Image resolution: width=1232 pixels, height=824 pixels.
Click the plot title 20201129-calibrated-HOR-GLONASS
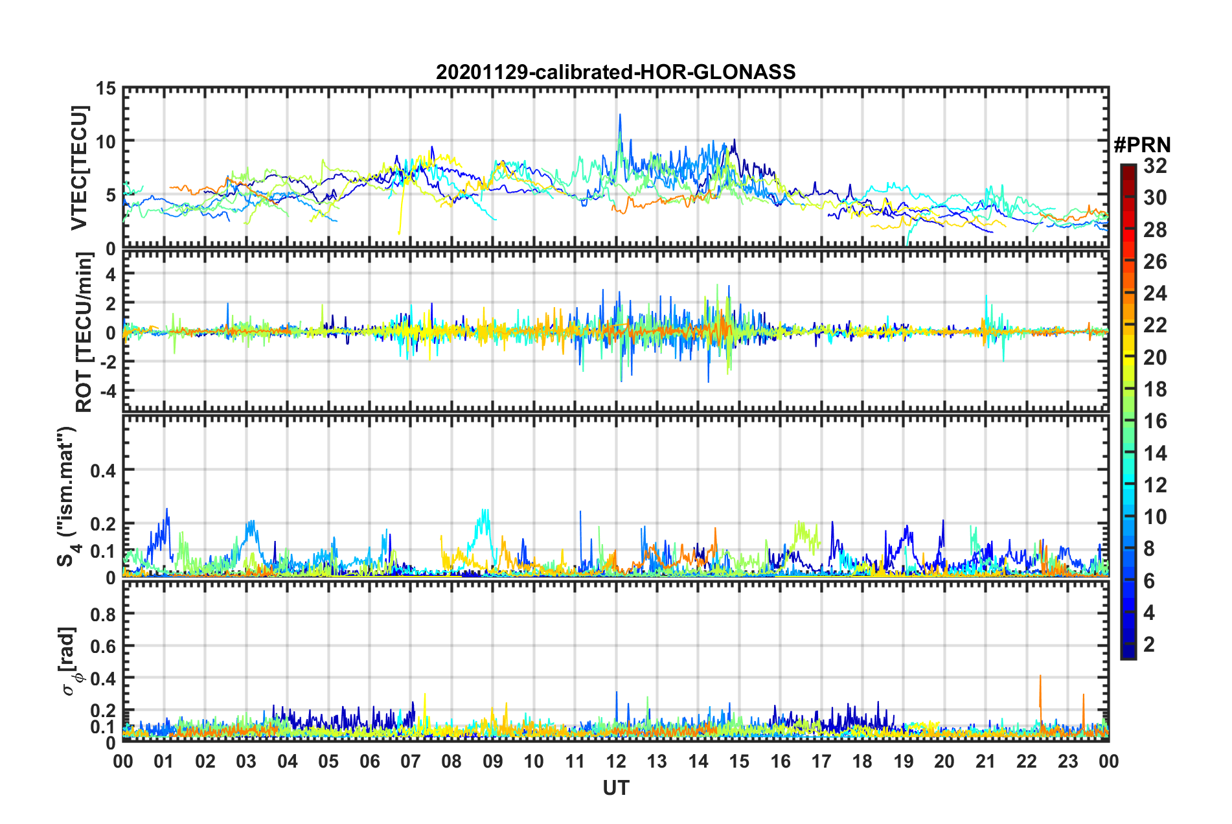coord(615,72)
